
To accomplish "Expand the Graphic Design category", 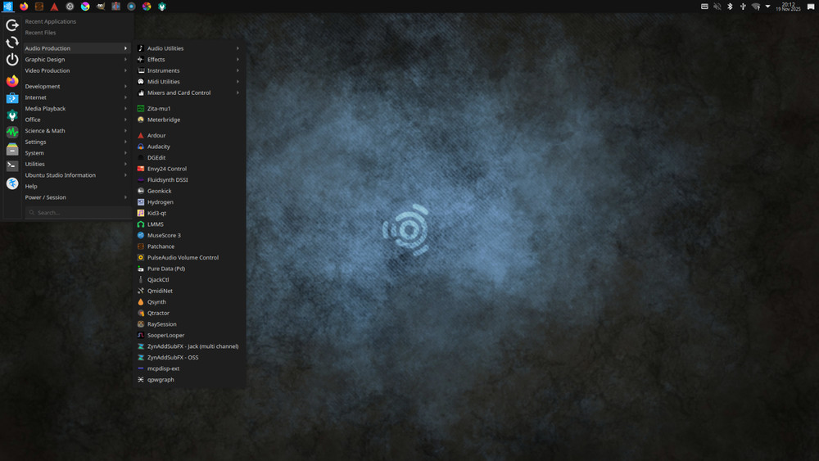I will (76, 60).
